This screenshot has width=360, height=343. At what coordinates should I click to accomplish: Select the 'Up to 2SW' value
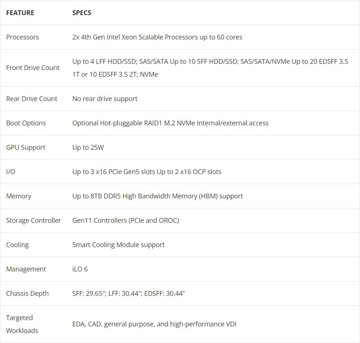(x=88, y=148)
